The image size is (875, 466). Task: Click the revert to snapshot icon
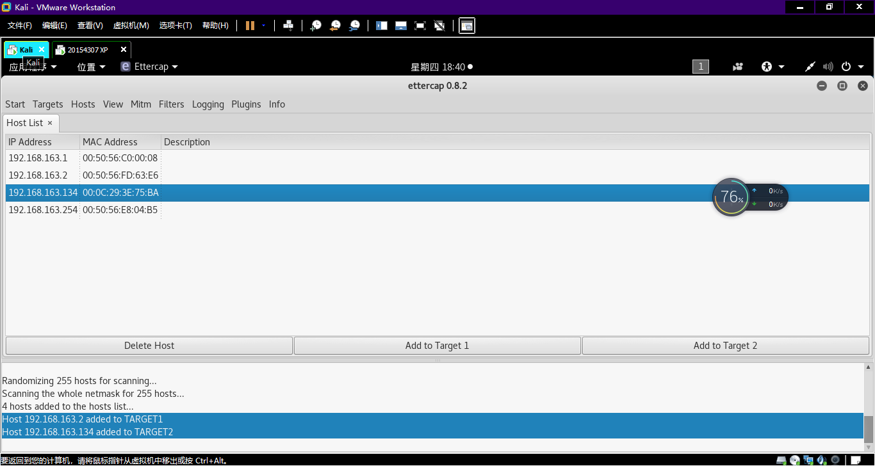(335, 26)
